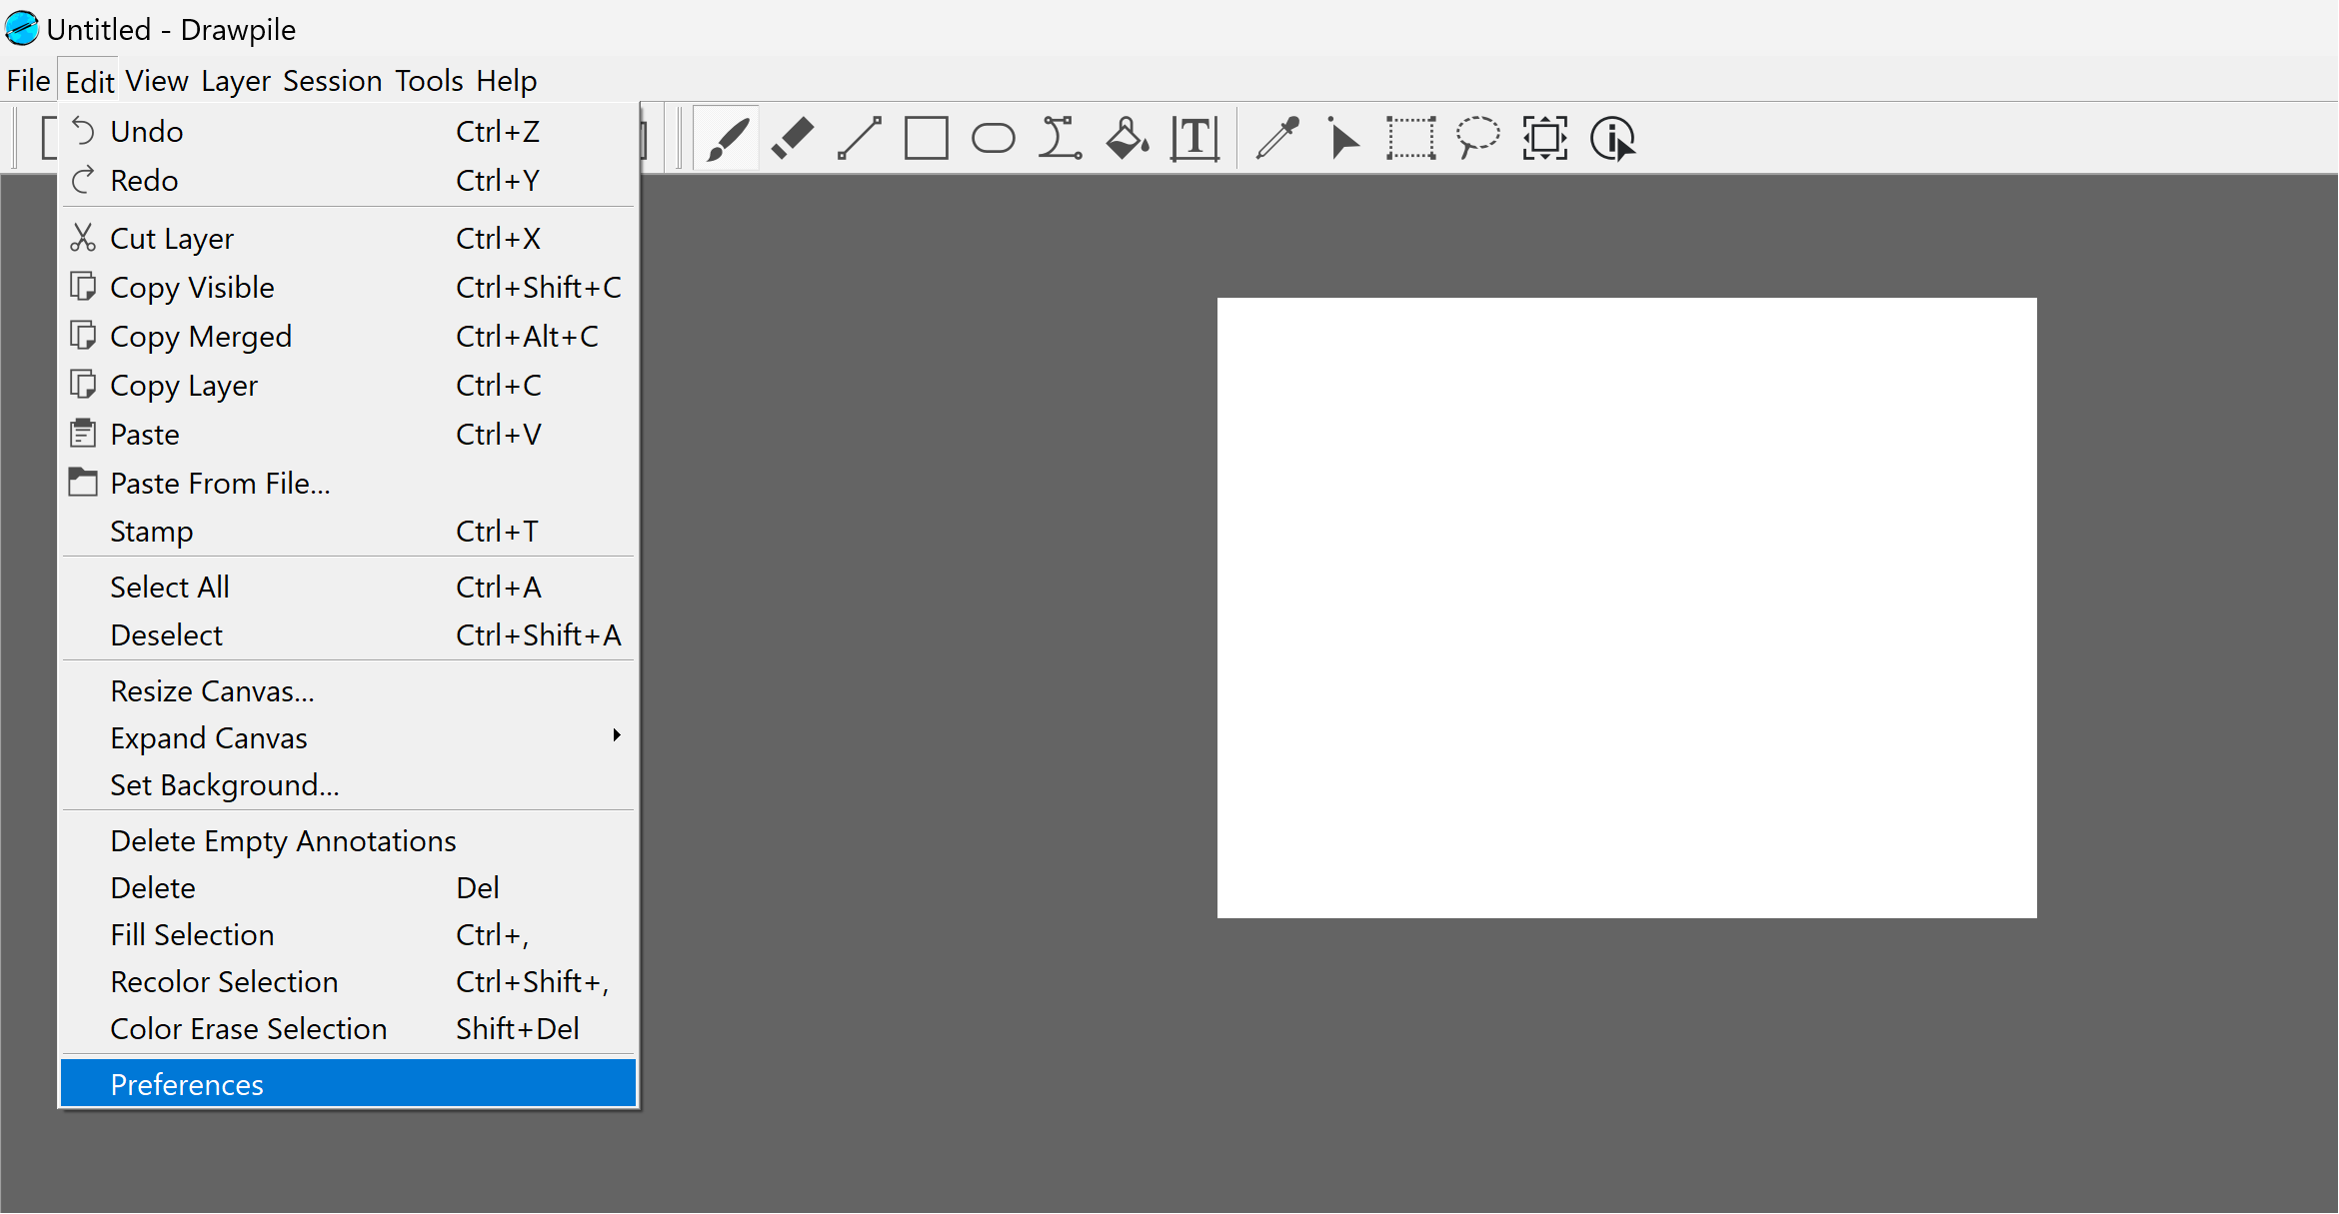
Task: Choose Set Background from the menu
Action: click(224, 785)
